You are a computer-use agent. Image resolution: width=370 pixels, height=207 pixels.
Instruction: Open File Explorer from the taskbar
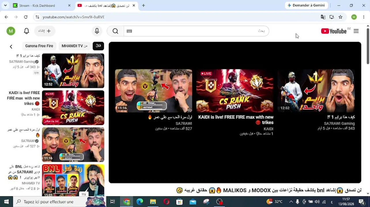pyautogui.click(x=153, y=202)
